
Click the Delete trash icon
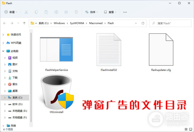[x=76, y=12]
